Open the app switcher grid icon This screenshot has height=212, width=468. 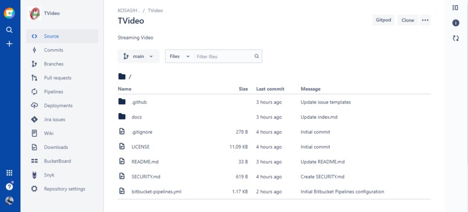(9, 173)
